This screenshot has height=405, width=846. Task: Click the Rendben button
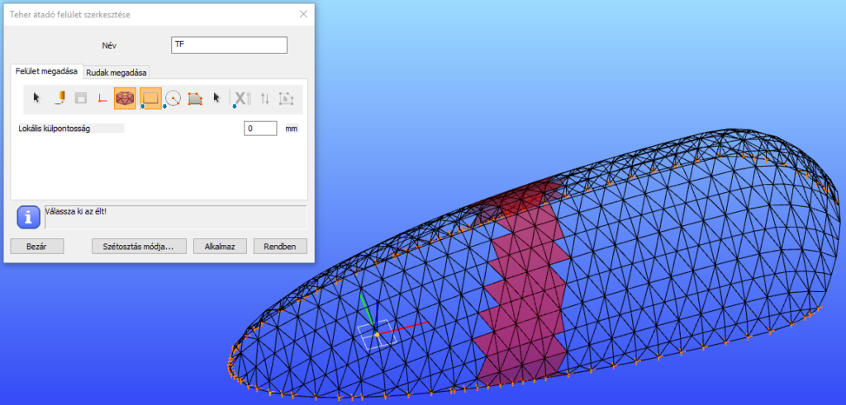pos(280,246)
